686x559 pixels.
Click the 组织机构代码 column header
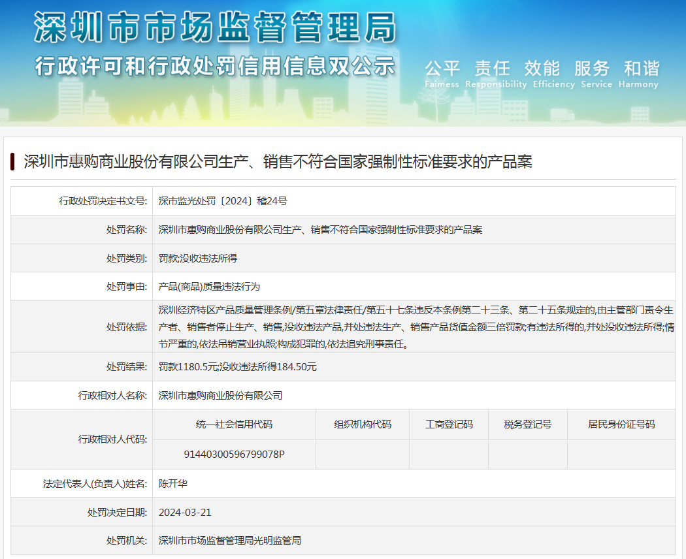(x=363, y=424)
